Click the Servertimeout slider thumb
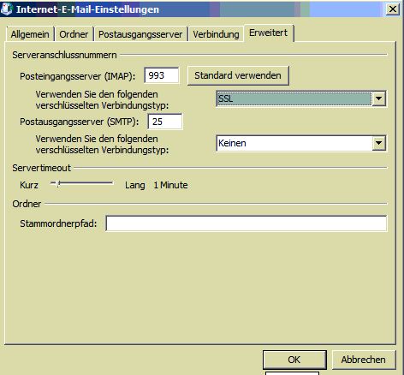Screen dimensions: 404x375 [x=58, y=183]
